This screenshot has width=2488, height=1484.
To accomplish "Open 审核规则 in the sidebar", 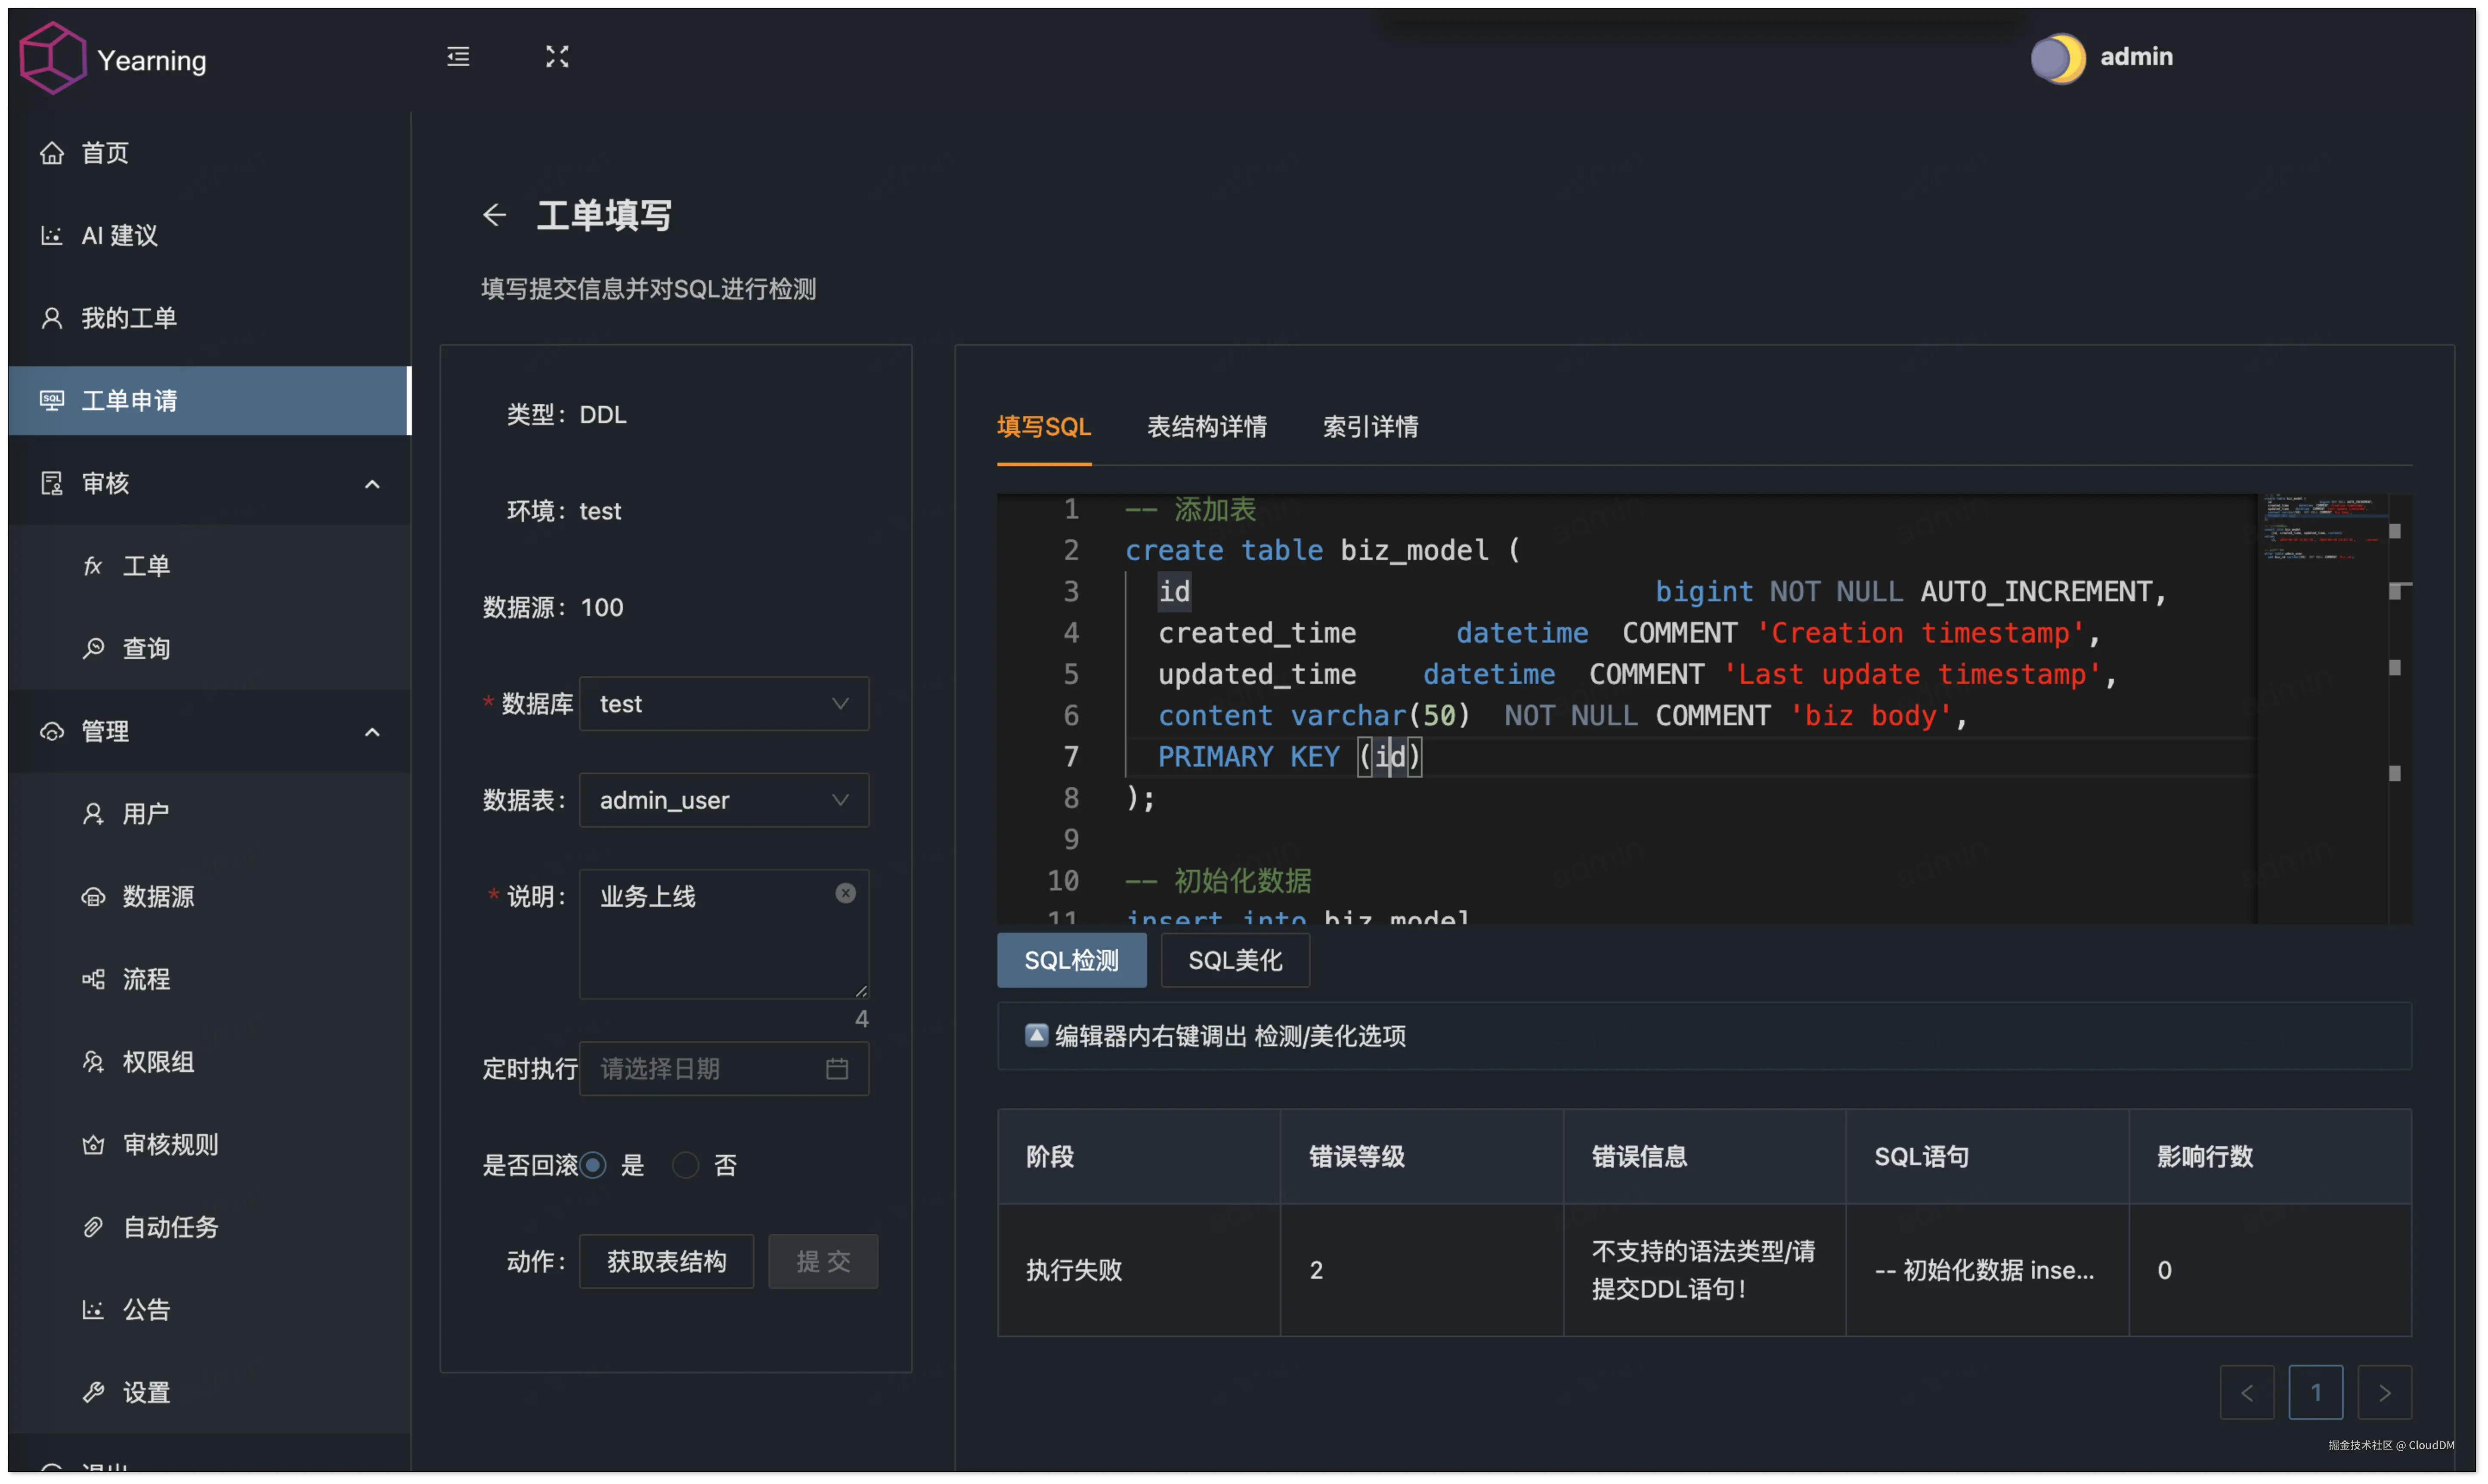I will (x=170, y=1144).
